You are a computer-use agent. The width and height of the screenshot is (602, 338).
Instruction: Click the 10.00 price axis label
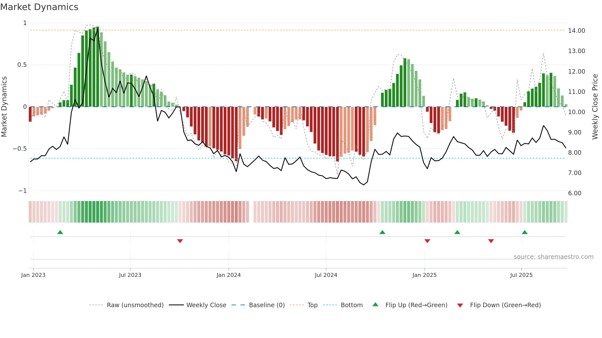coord(577,112)
